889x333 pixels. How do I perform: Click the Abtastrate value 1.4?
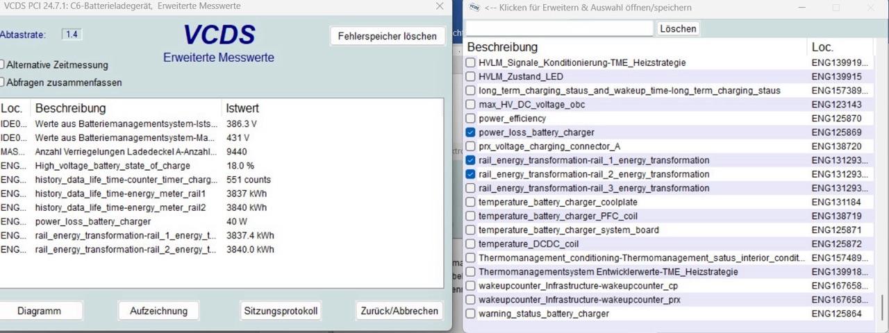72,34
